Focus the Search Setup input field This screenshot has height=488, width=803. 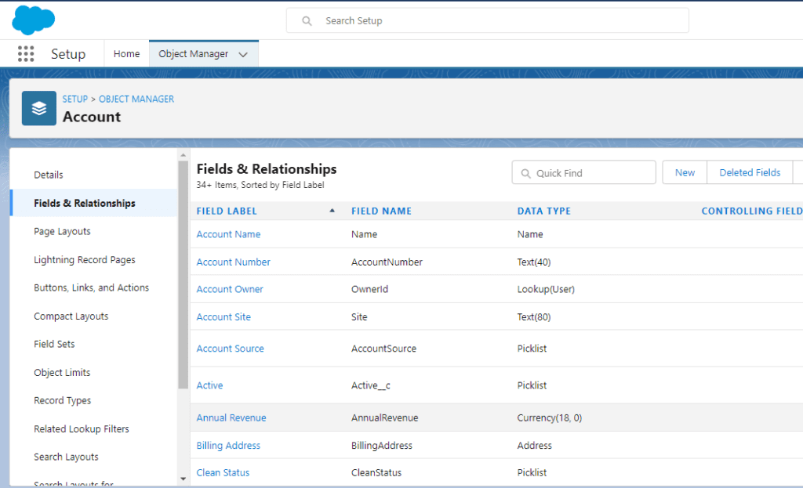pos(488,21)
